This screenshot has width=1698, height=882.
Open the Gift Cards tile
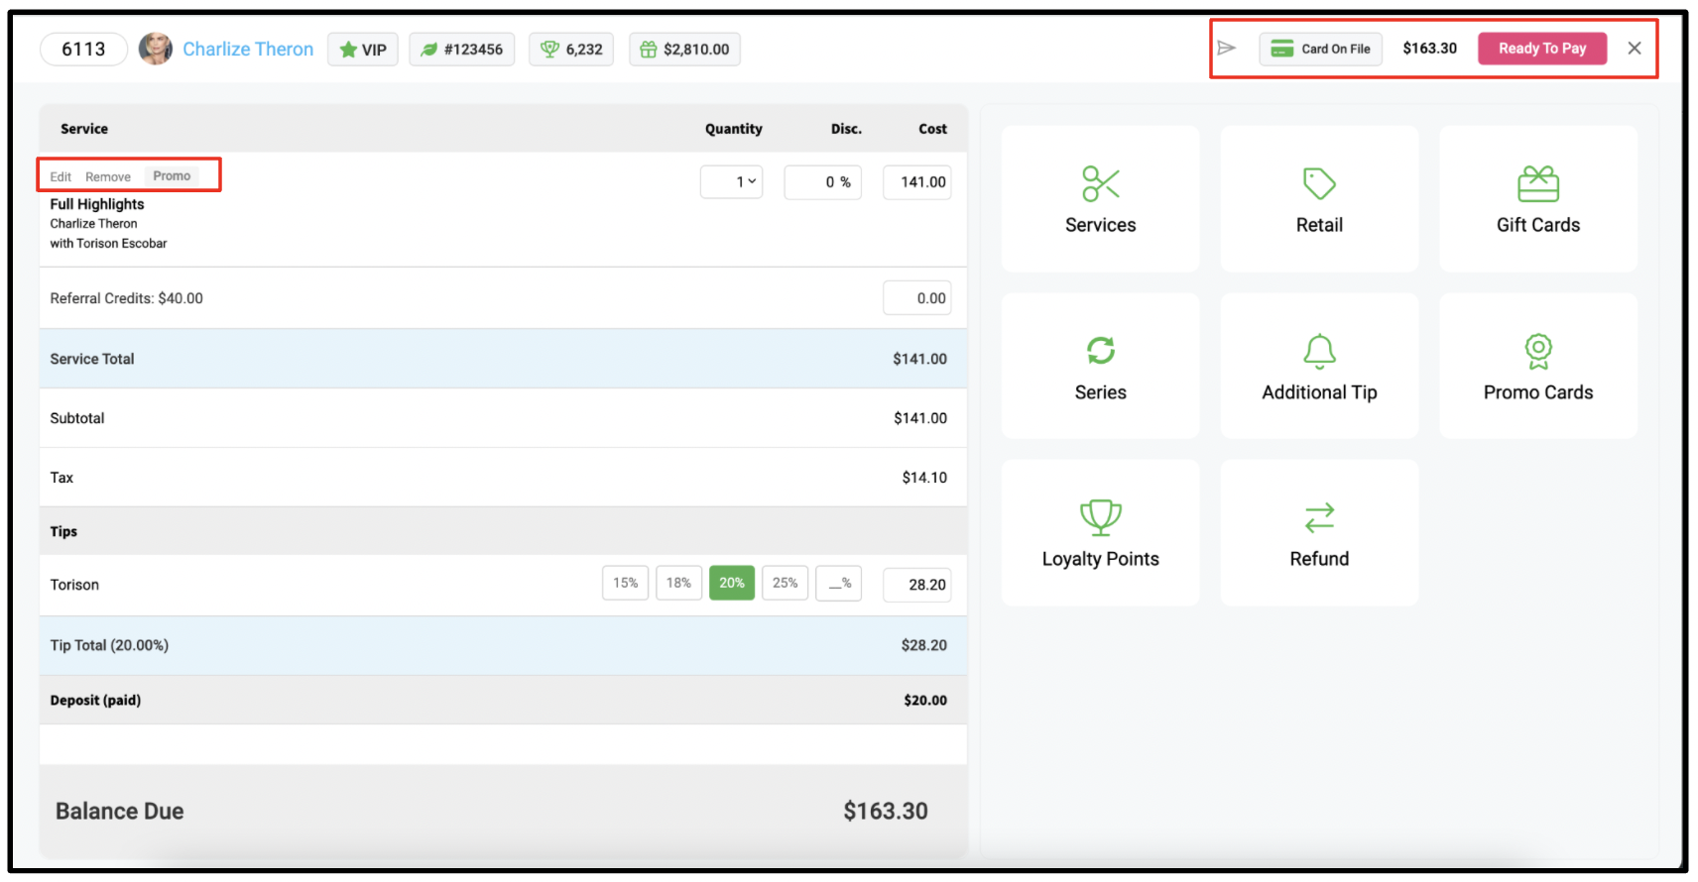(1538, 198)
